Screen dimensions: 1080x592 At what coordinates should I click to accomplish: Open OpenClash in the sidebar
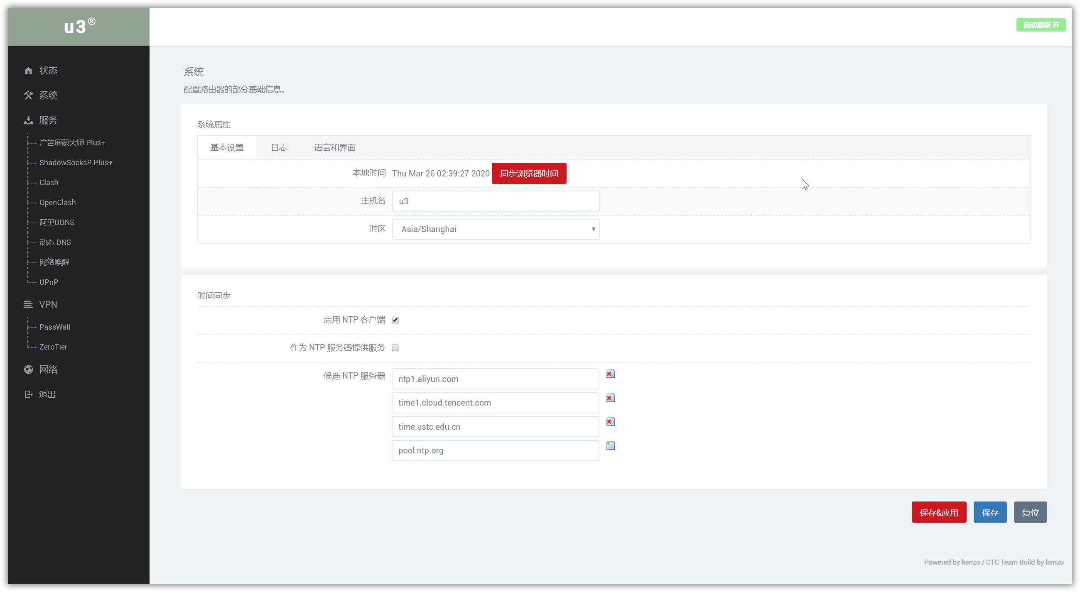[57, 202]
